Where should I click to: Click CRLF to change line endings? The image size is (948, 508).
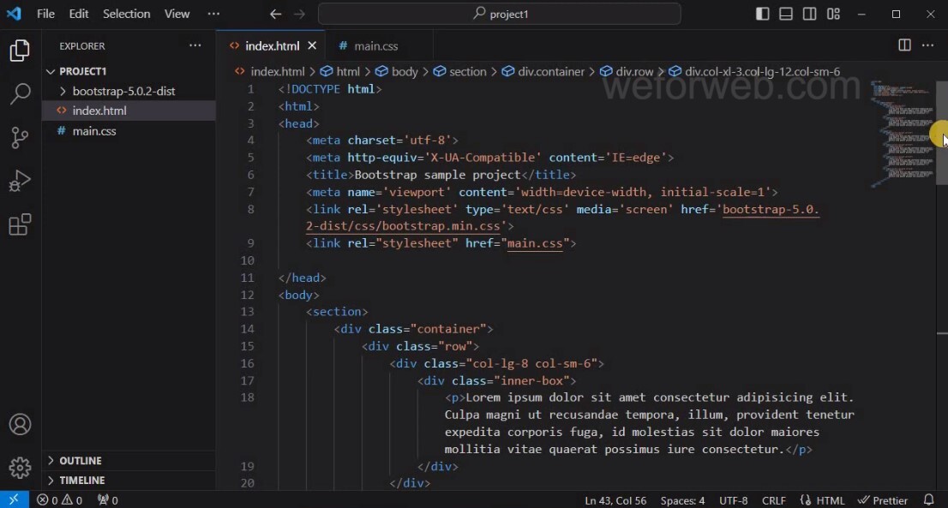click(773, 499)
